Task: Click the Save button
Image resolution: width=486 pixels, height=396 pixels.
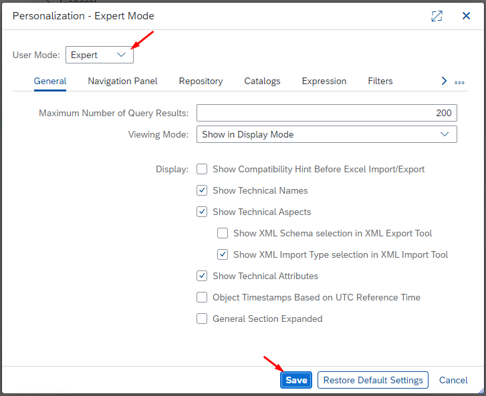Action: pyautogui.click(x=296, y=380)
